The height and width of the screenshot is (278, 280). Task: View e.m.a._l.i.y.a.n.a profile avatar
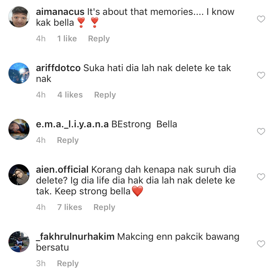19,129
